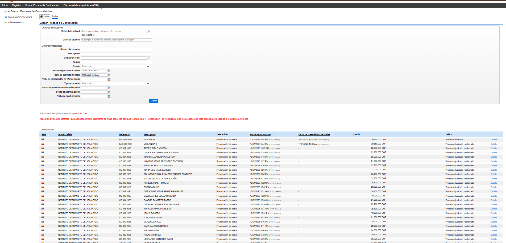Expand the Tipo de proceso dropdown

click(x=116, y=84)
